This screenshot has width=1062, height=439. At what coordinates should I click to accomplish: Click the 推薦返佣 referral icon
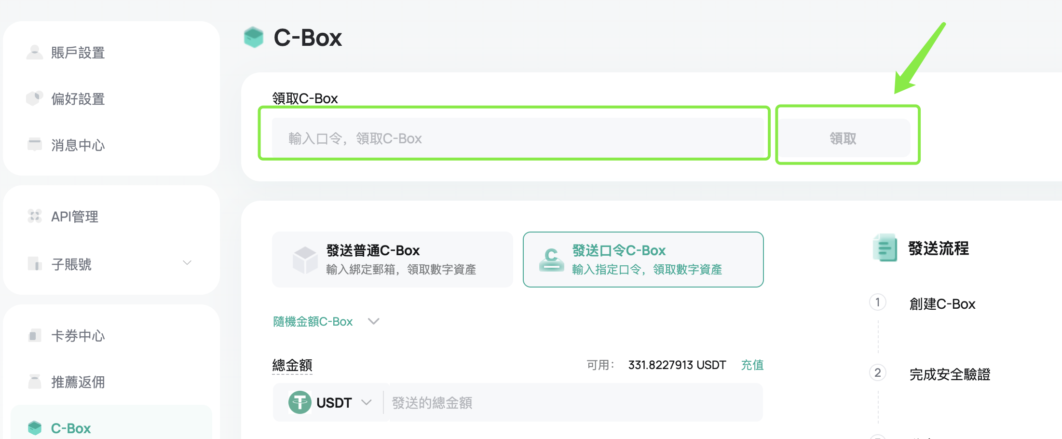34,382
